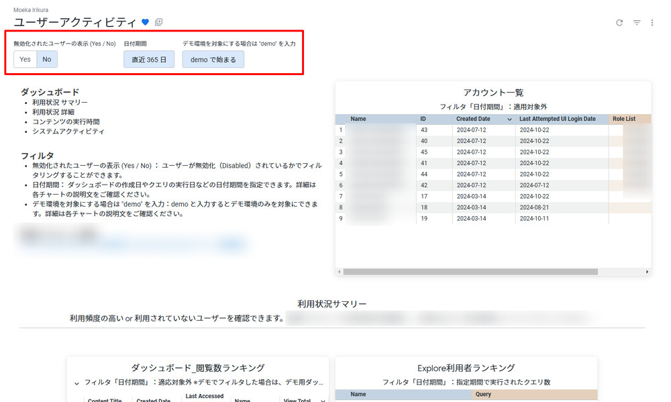Click Last Attempted UI Login Date header
Screen dimensions: 671x402
pyautogui.click(x=557, y=119)
